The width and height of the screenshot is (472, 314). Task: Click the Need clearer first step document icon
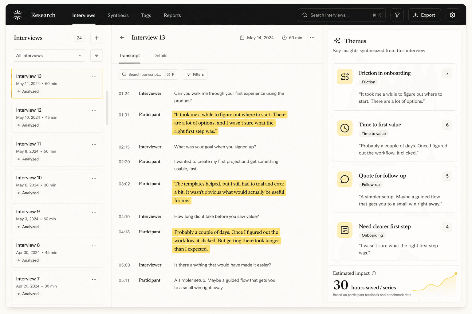pyautogui.click(x=345, y=230)
